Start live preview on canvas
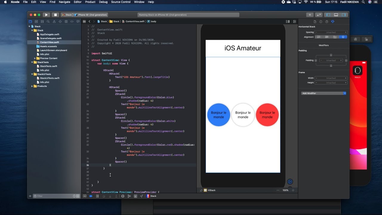382x215 pixels. tap(290, 182)
